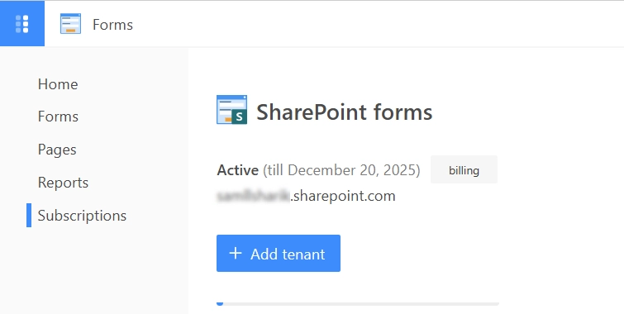624x314 pixels.
Task: Click the large SharePoint forms icon
Action: (x=231, y=110)
